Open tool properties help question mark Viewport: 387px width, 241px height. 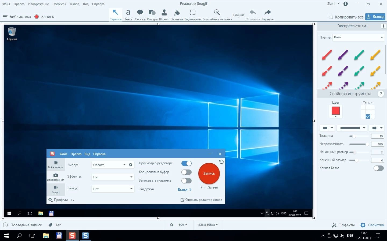tap(381, 94)
